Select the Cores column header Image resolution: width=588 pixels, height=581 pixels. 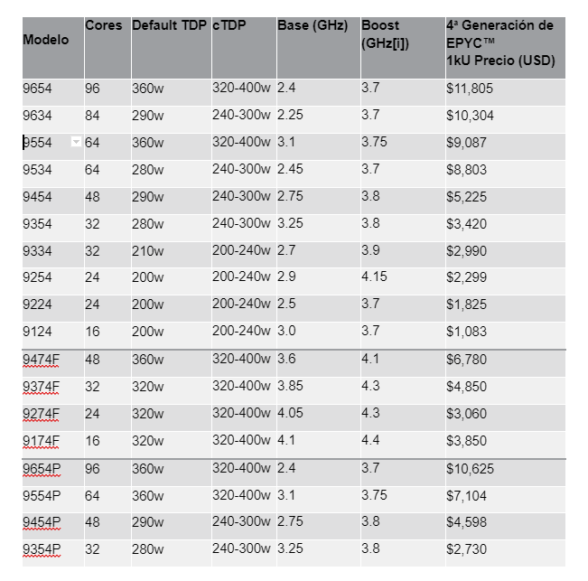108,48
